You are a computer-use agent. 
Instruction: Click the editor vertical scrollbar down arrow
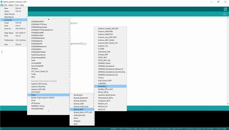(228, 104)
